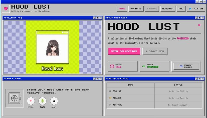This screenshot has width=207, height=118.
Task: Click the $TSLA label text
Action: coord(31,107)
